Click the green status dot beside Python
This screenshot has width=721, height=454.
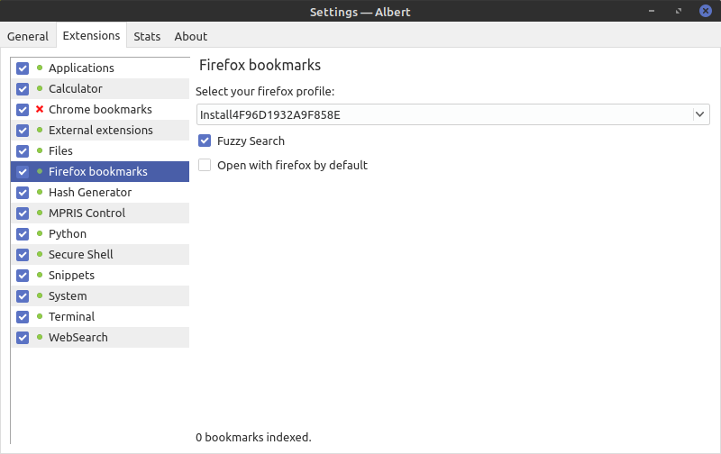coord(40,233)
